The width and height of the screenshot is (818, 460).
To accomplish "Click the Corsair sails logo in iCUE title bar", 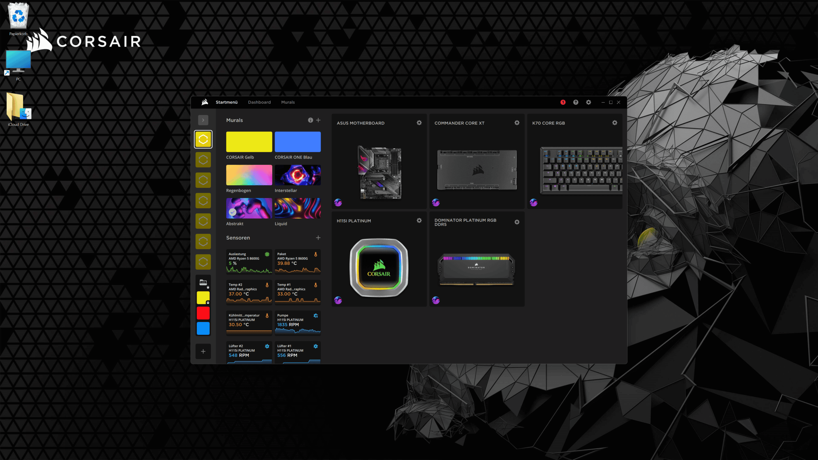I will click(205, 102).
